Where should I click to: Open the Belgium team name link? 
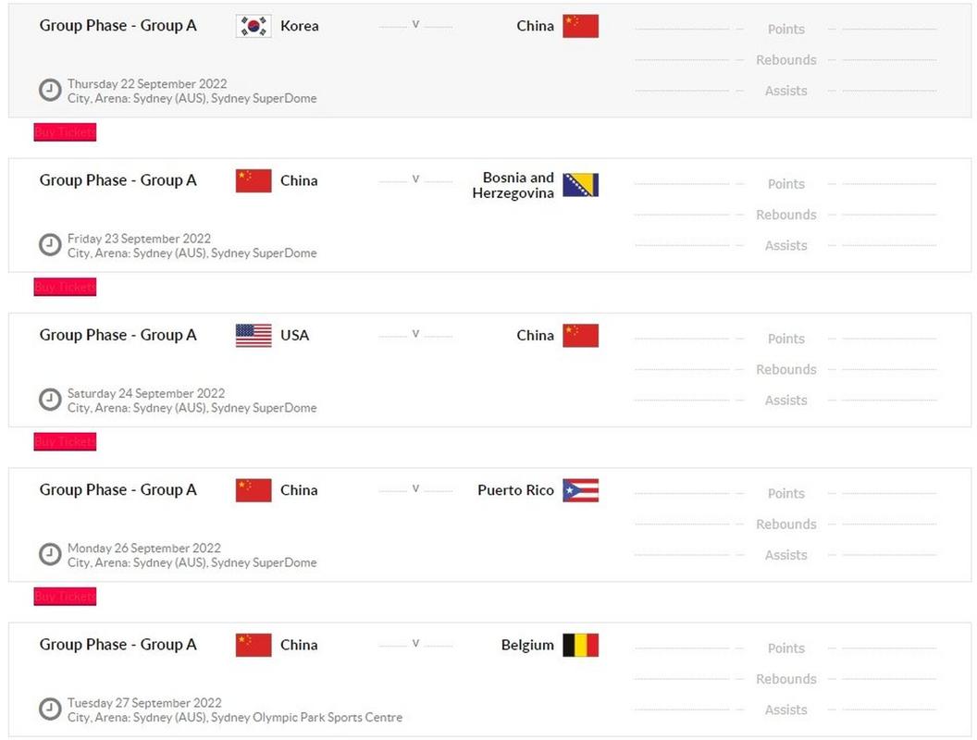pos(527,645)
